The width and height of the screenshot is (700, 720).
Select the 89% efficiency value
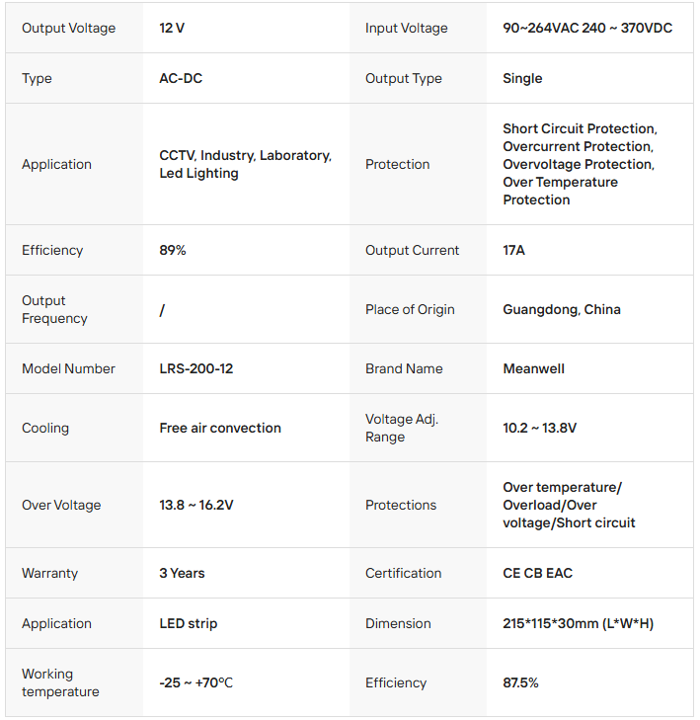(x=173, y=250)
